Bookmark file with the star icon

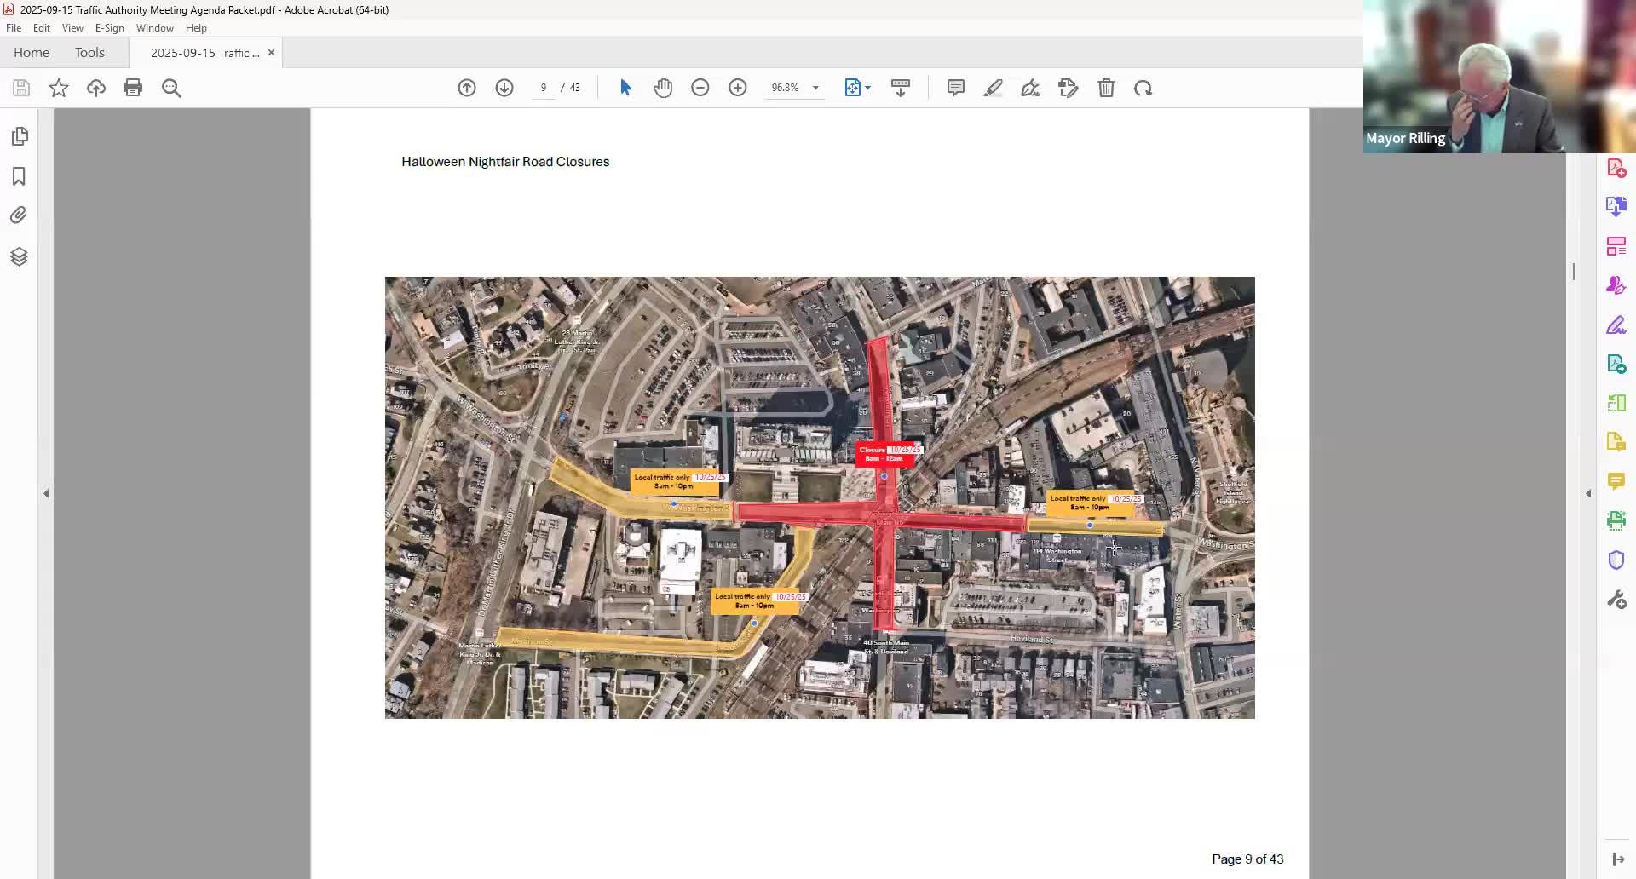[59, 88]
